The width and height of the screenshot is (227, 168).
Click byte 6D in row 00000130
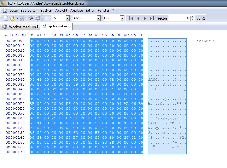[x=75, y=133]
